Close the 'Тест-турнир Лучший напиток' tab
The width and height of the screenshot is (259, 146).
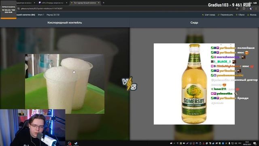99,3
